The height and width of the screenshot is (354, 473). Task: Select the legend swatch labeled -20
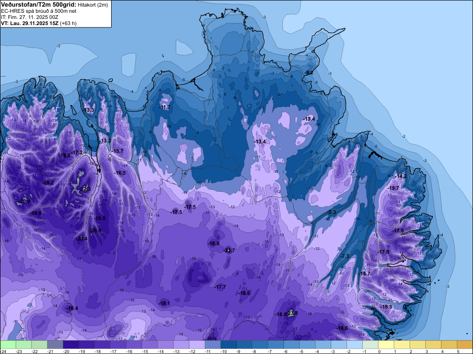71,345
